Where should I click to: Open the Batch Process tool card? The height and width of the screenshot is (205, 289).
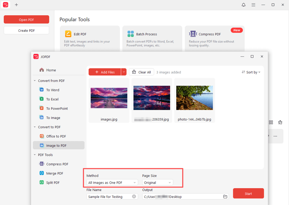[x=152, y=39]
